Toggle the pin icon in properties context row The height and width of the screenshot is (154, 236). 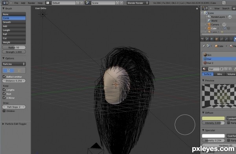[x=204, y=46]
